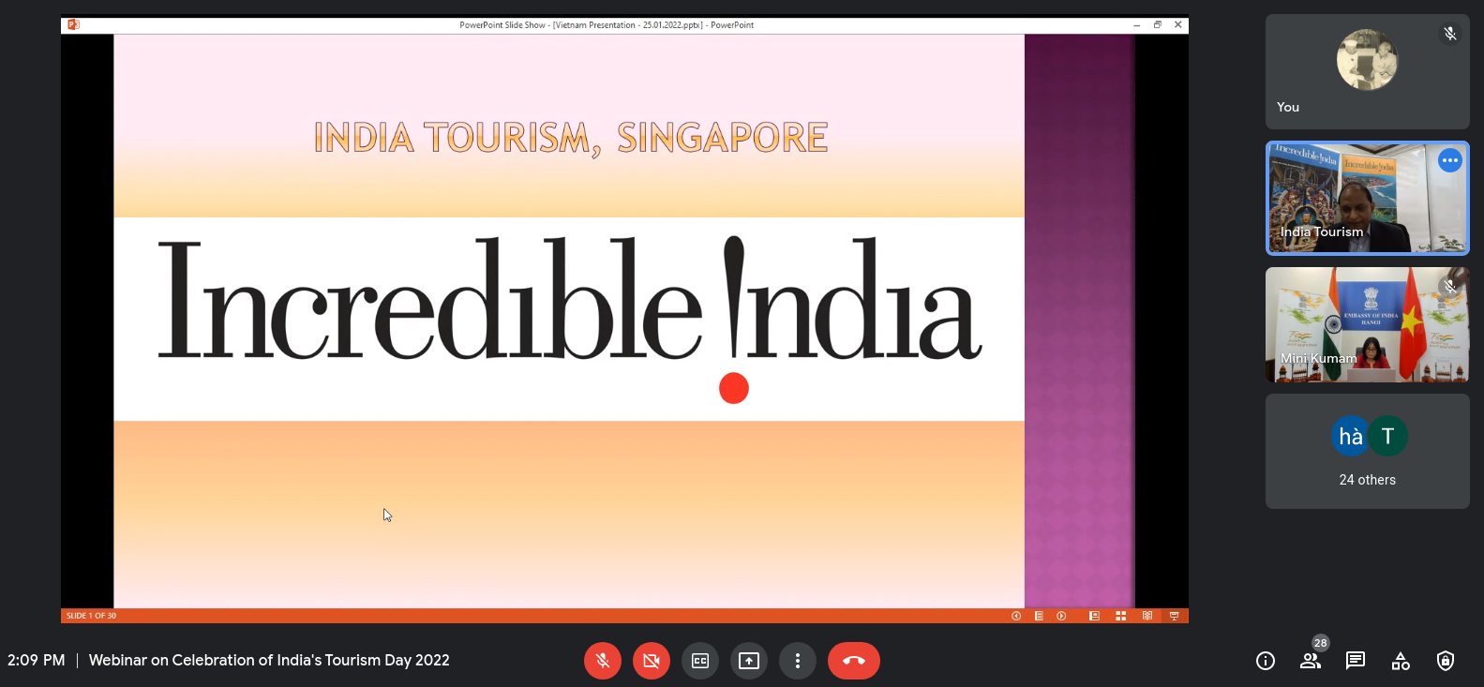This screenshot has height=687, width=1484.
Task: Select the Mini Kumam video tile
Action: coord(1367,324)
